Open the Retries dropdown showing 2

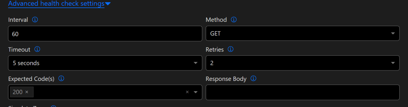click(303, 63)
